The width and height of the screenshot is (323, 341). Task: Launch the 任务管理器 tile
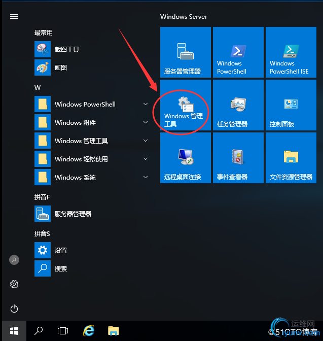[x=238, y=105]
